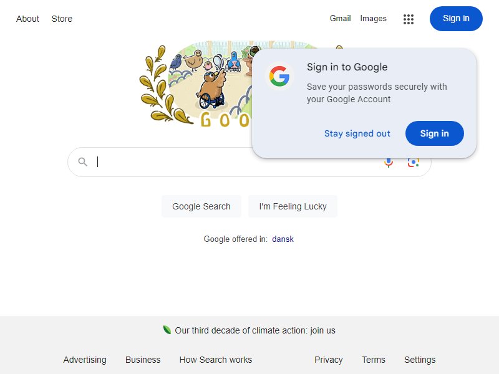Viewport: 499px width, 374px height.
Task: Open the Gmail link
Action: [340, 19]
